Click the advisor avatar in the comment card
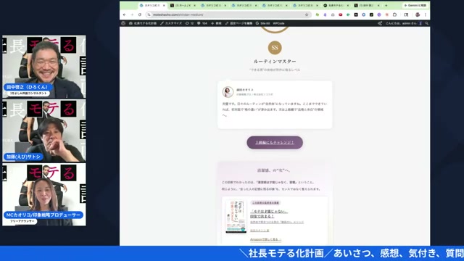Viewport: 464px width, 261px height. [228, 92]
